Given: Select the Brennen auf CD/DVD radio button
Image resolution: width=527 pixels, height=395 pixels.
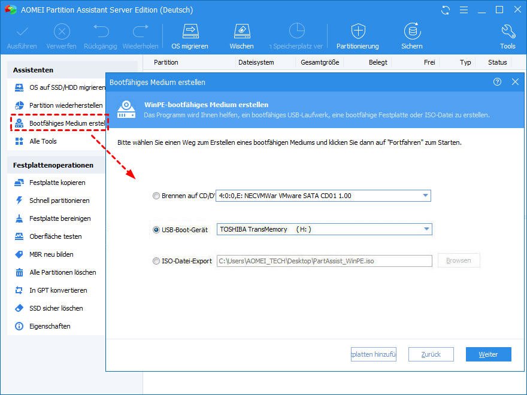Looking at the screenshot, I should (156, 196).
